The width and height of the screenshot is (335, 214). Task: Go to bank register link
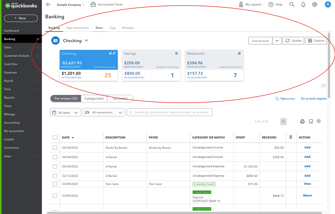point(314,99)
